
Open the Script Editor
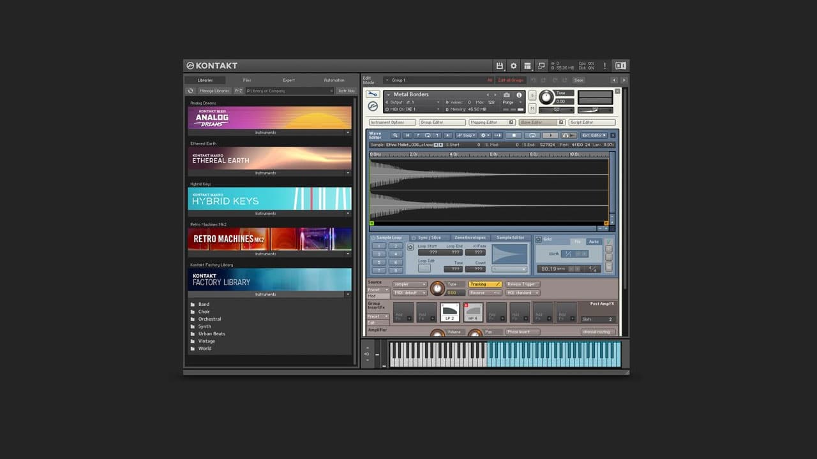click(x=592, y=122)
